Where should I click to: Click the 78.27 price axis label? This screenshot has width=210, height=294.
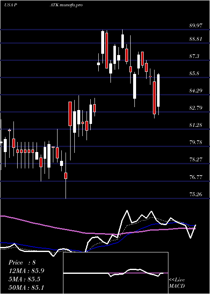(x=196, y=160)
